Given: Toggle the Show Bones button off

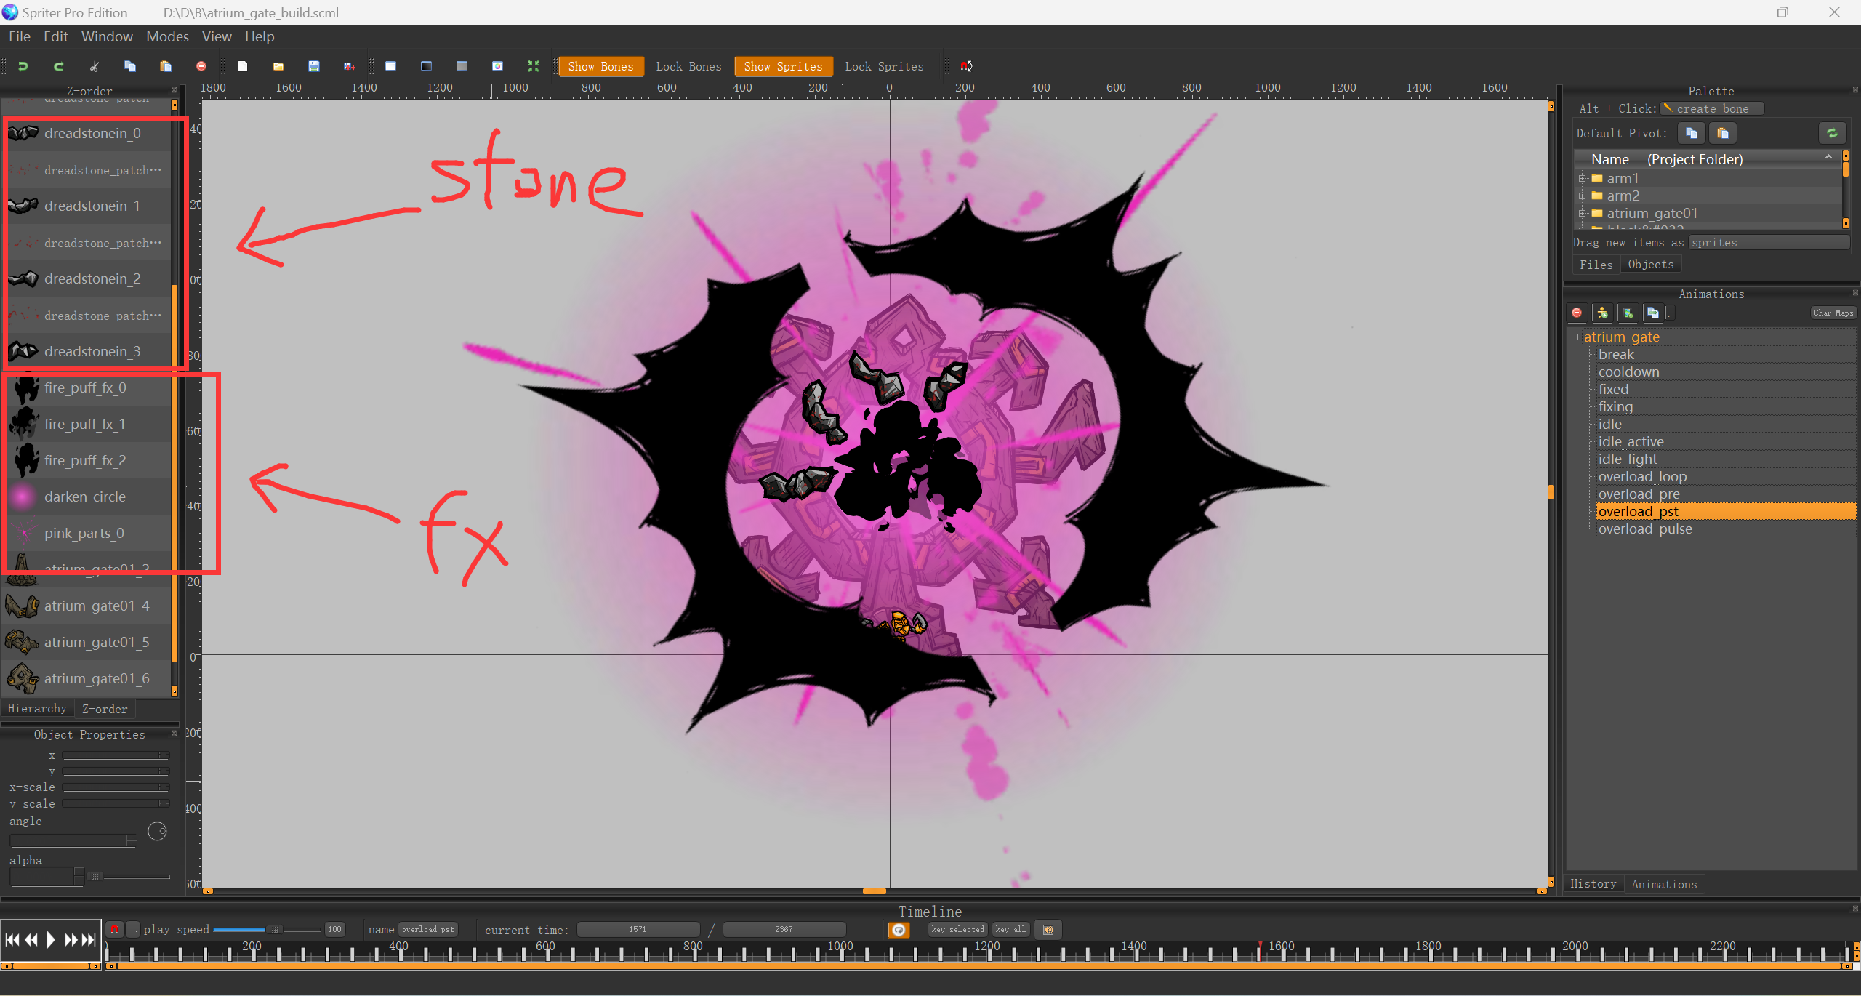Looking at the screenshot, I should pyautogui.click(x=600, y=66).
